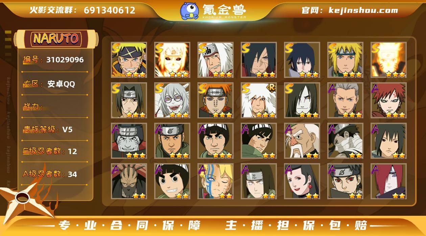The image size is (426, 236).
Task: Select the Kisame shark-faced A-rank portrait
Action: point(129,141)
